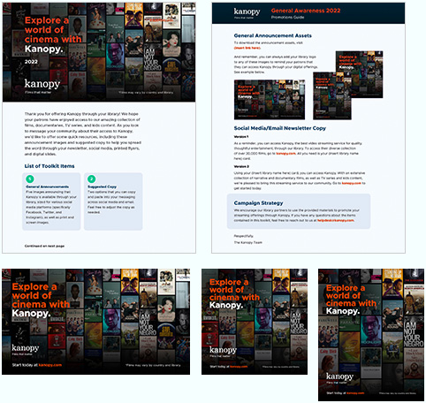Click the 'Continued on next page' note
426x403 pixels.
click(x=44, y=246)
